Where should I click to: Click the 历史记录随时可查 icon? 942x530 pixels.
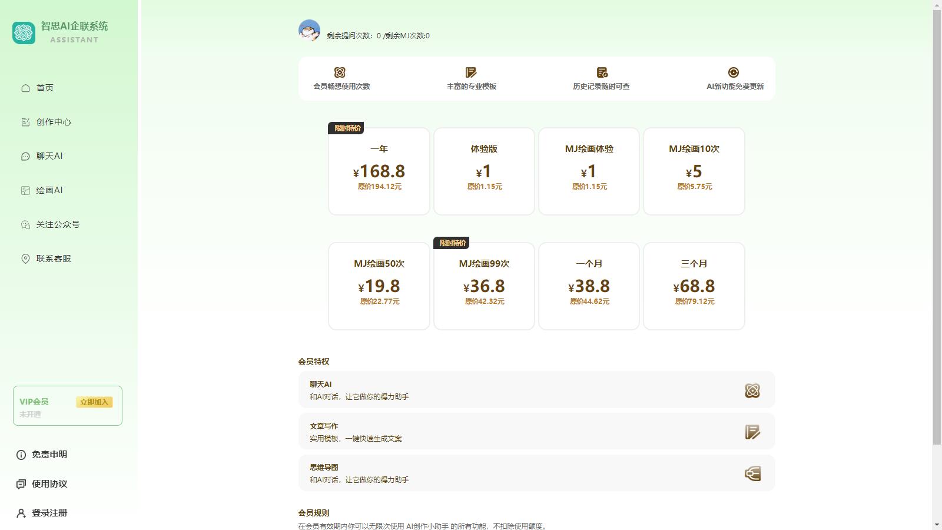pyautogui.click(x=602, y=72)
